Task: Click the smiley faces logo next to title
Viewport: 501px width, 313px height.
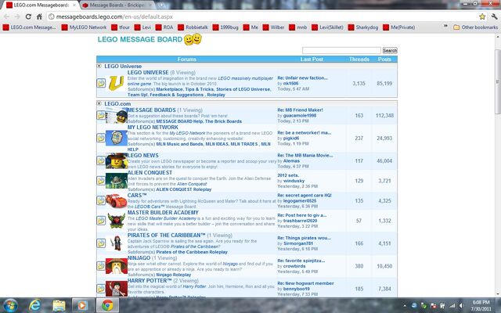Action: [x=193, y=39]
